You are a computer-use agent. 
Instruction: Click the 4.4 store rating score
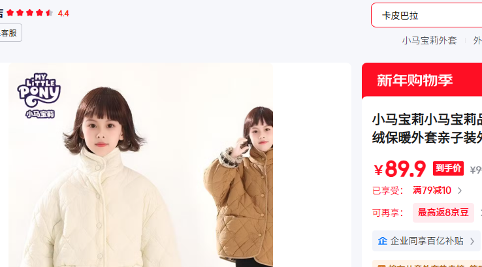point(63,14)
